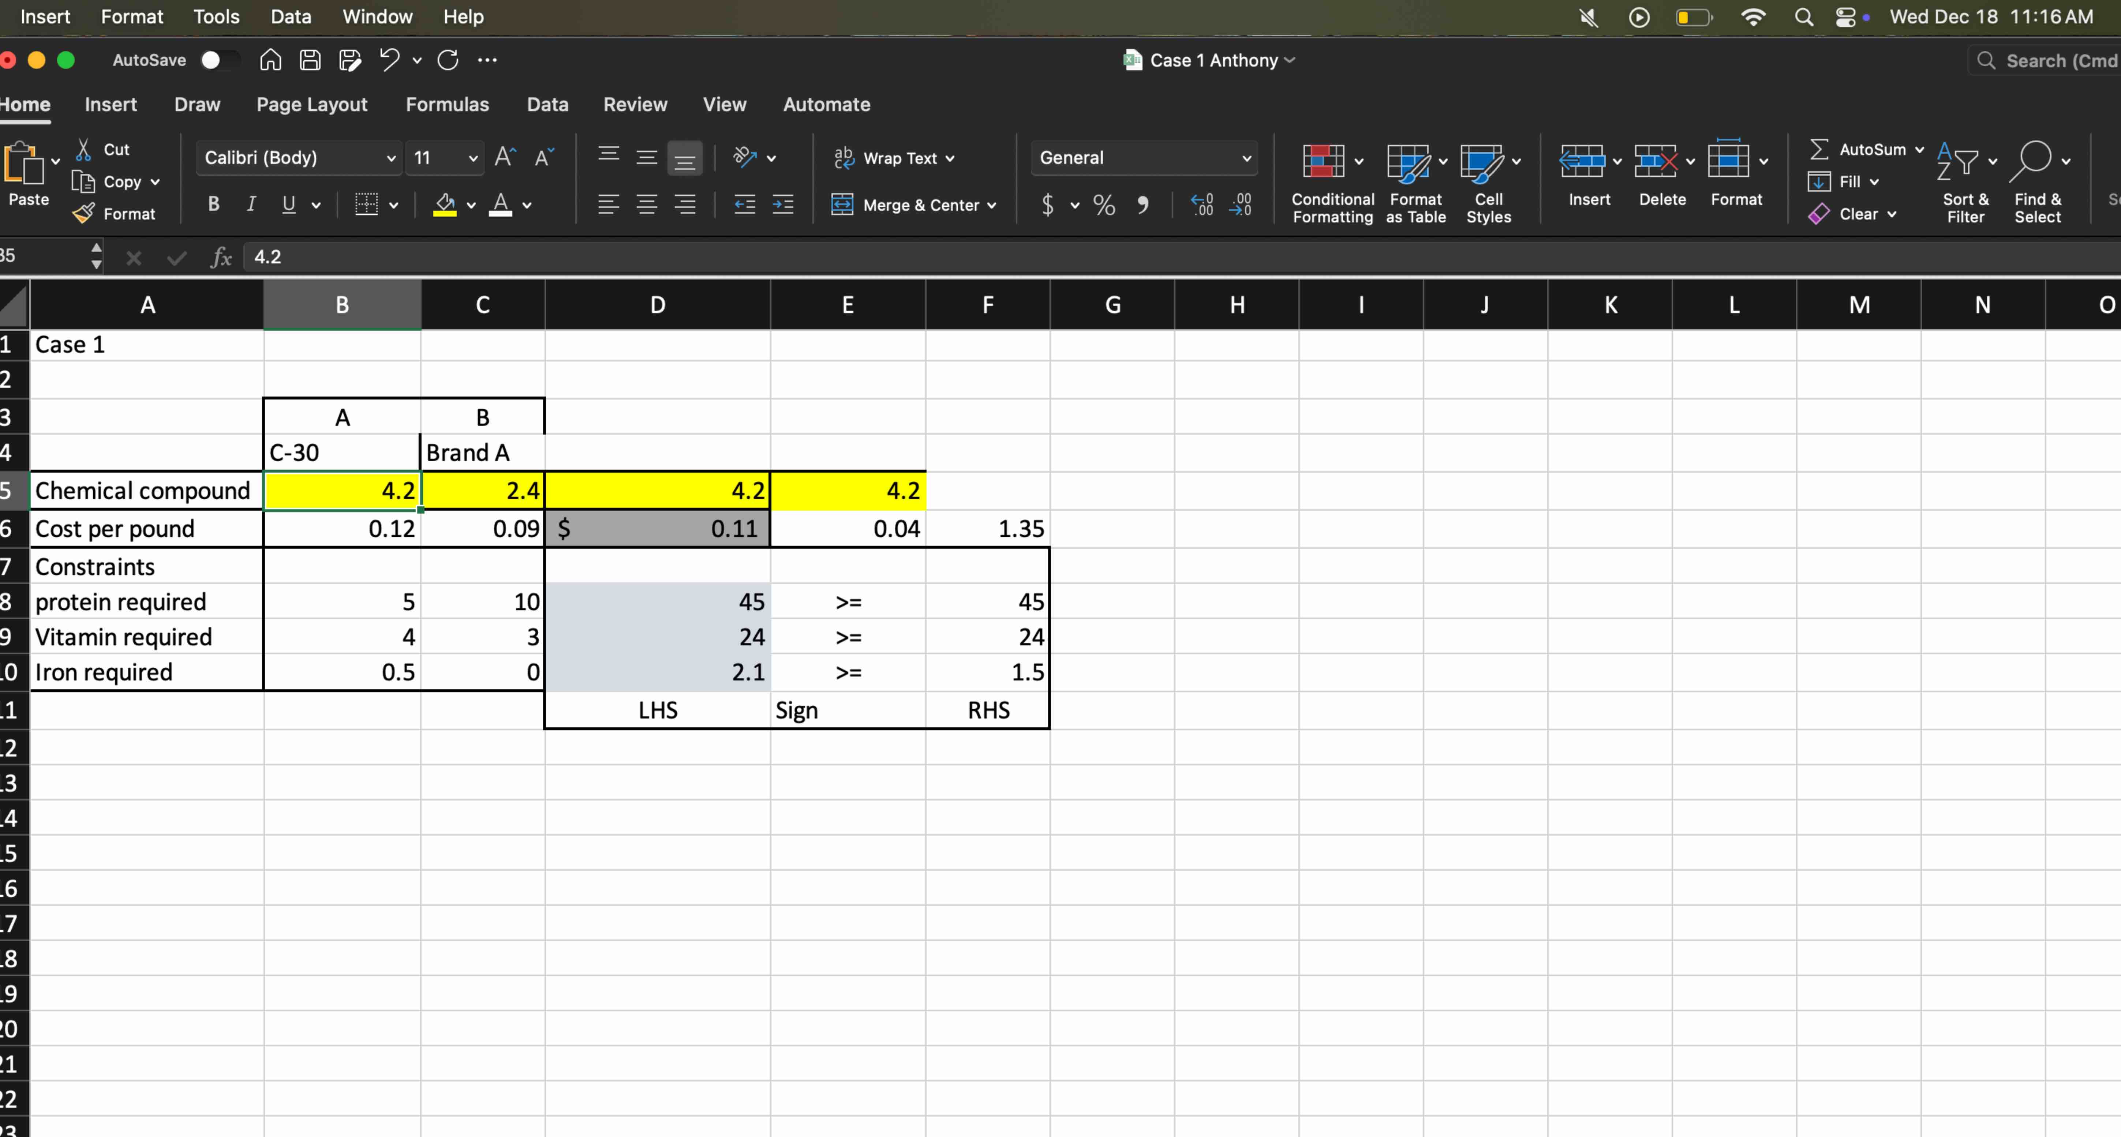Confirm formula entry with the checkmark
The image size is (2121, 1137).
coord(175,257)
